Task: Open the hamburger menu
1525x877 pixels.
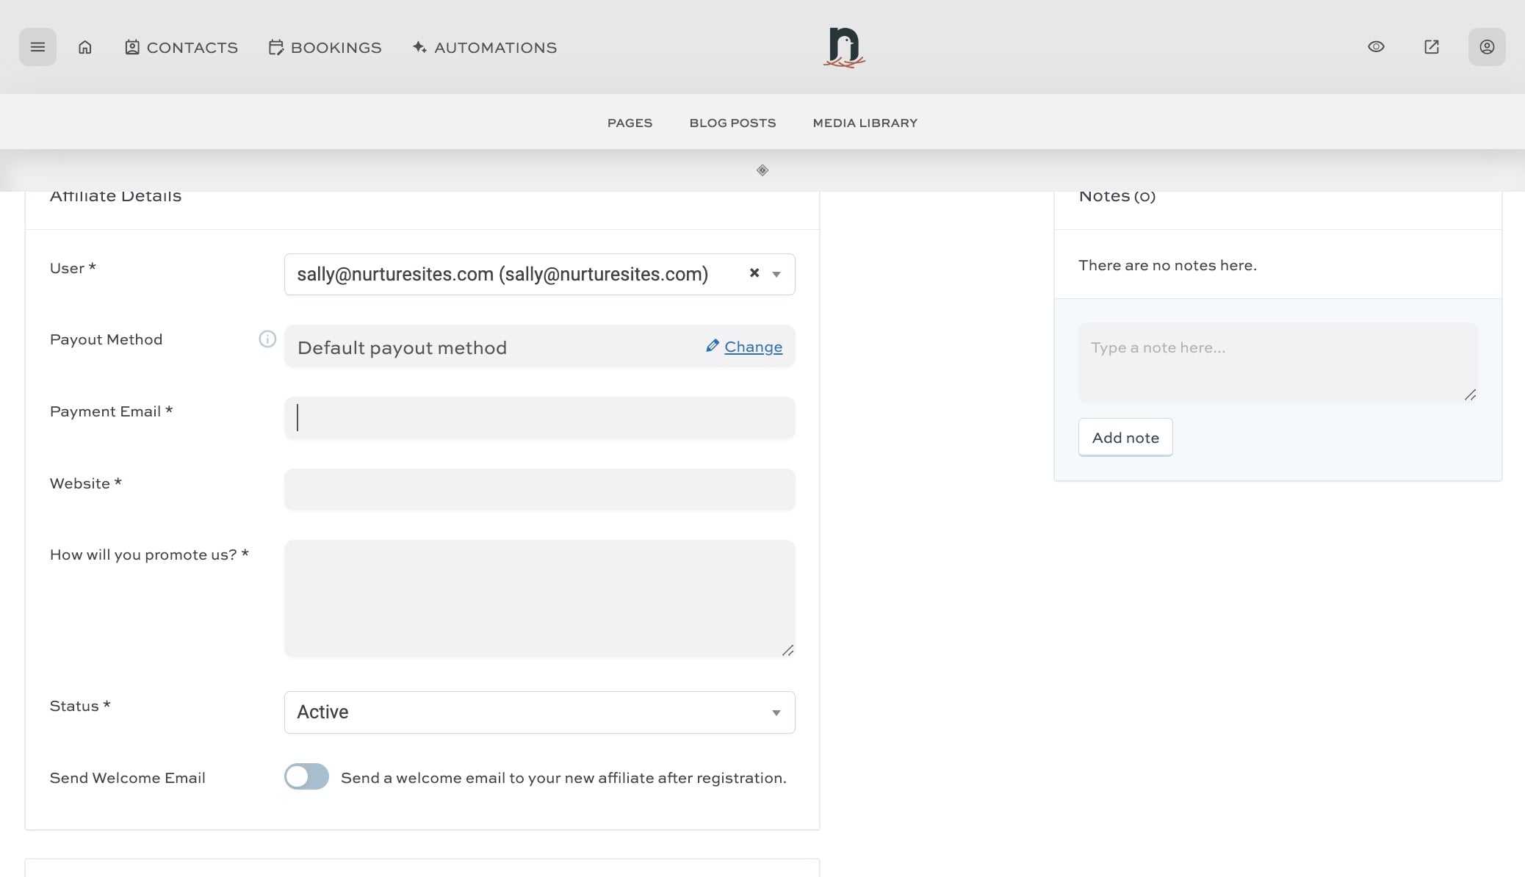Action: [37, 46]
